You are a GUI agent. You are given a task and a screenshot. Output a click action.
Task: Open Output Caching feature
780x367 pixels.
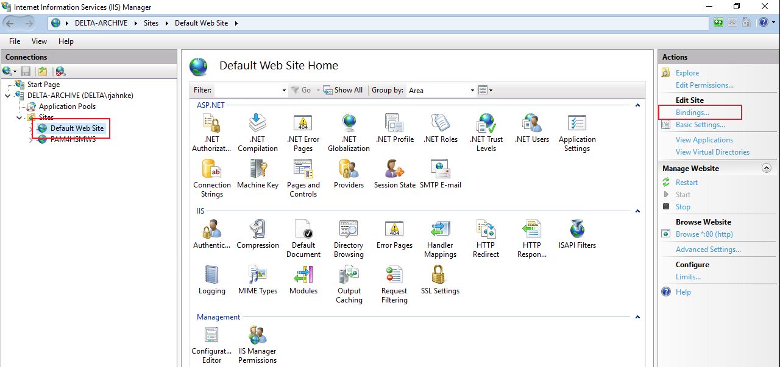click(349, 284)
